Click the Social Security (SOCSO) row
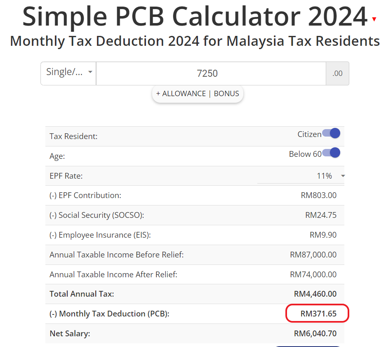This screenshot has height=347, width=386. [x=195, y=215]
